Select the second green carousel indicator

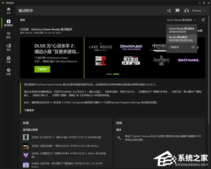pyautogui.click(x=116, y=74)
